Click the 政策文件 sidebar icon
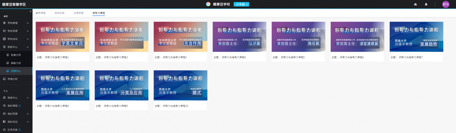 (8, 55)
